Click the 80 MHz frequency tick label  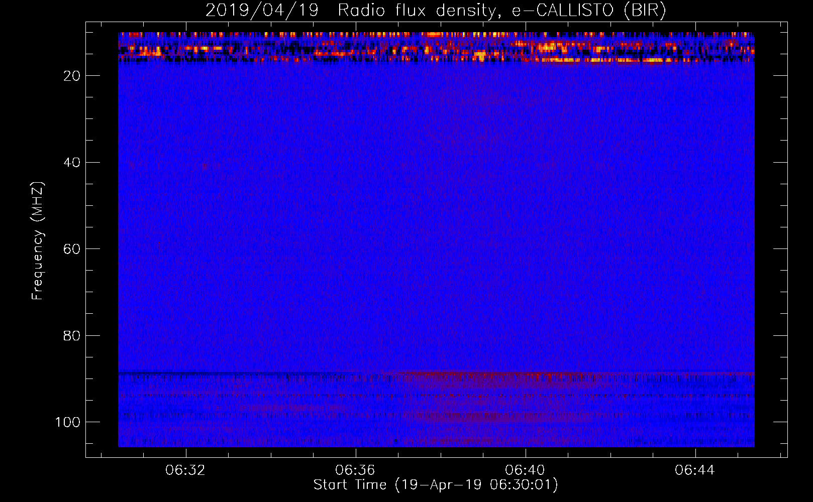pos(72,335)
